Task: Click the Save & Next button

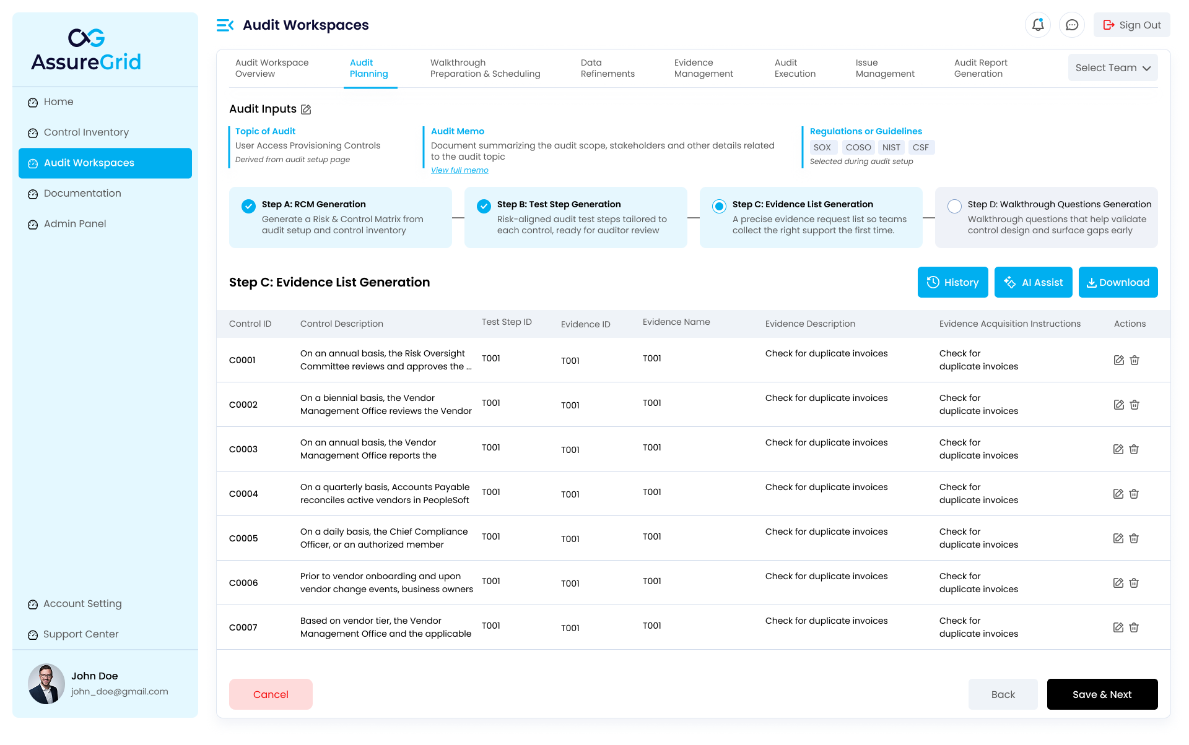Action: pos(1102,694)
